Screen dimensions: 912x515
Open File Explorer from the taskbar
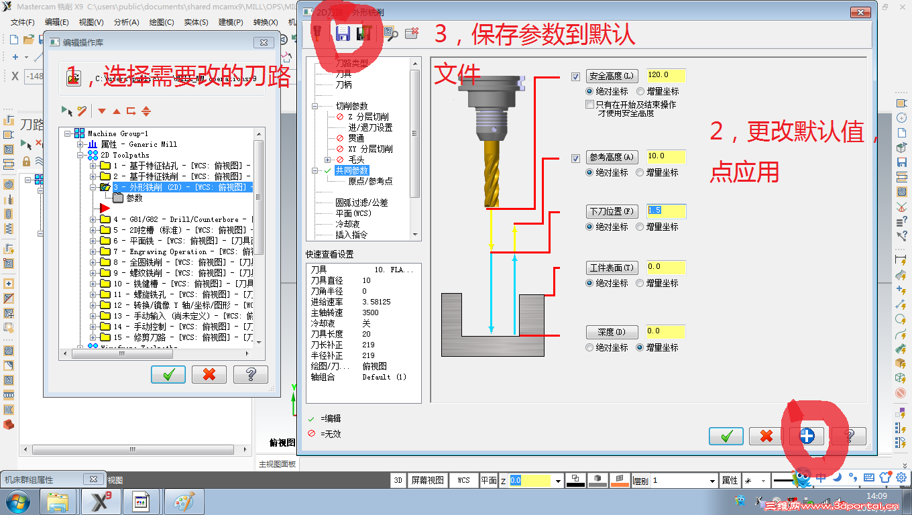coord(58,501)
